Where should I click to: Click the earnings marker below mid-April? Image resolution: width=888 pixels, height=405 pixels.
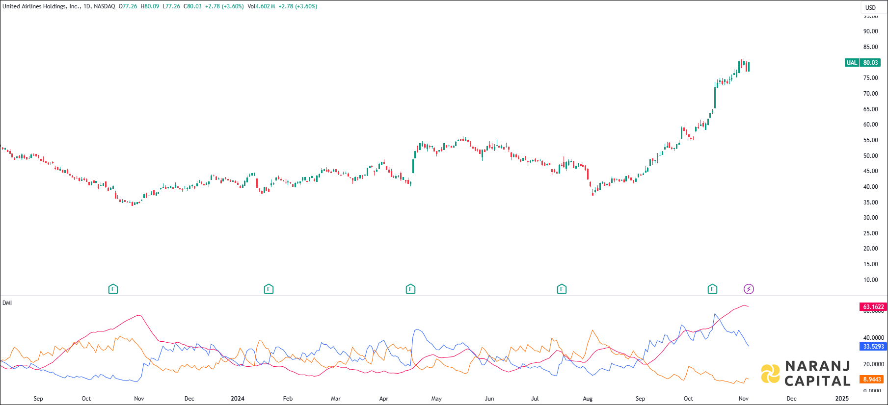tap(410, 289)
